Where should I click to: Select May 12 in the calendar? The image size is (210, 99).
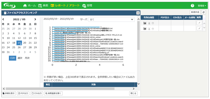point(19,38)
